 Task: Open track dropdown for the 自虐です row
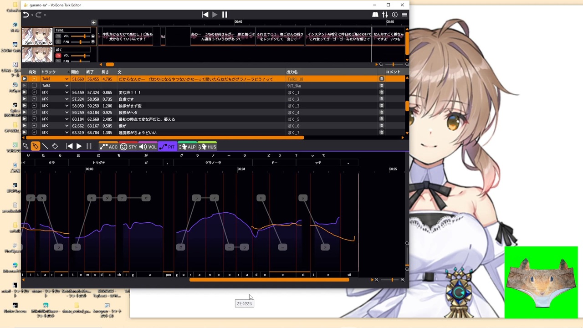point(66,99)
